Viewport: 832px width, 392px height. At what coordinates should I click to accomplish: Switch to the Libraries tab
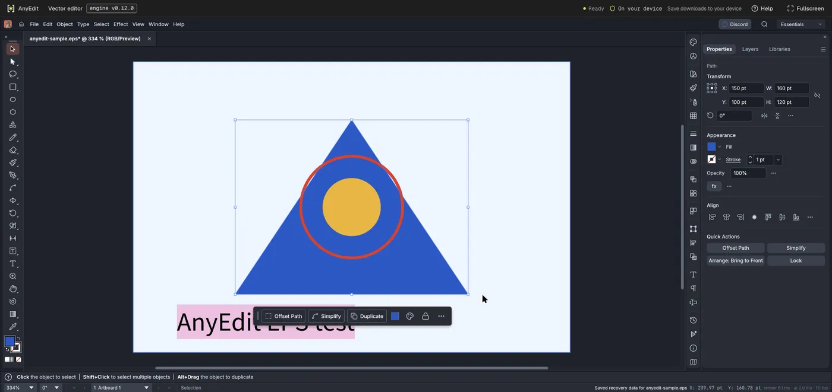click(x=780, y=49)
